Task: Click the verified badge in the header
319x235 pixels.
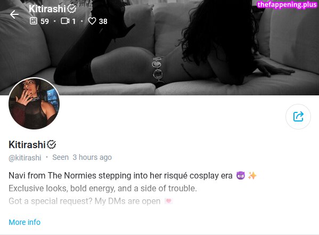Action: pyautogui.click(x=71, y=9)
